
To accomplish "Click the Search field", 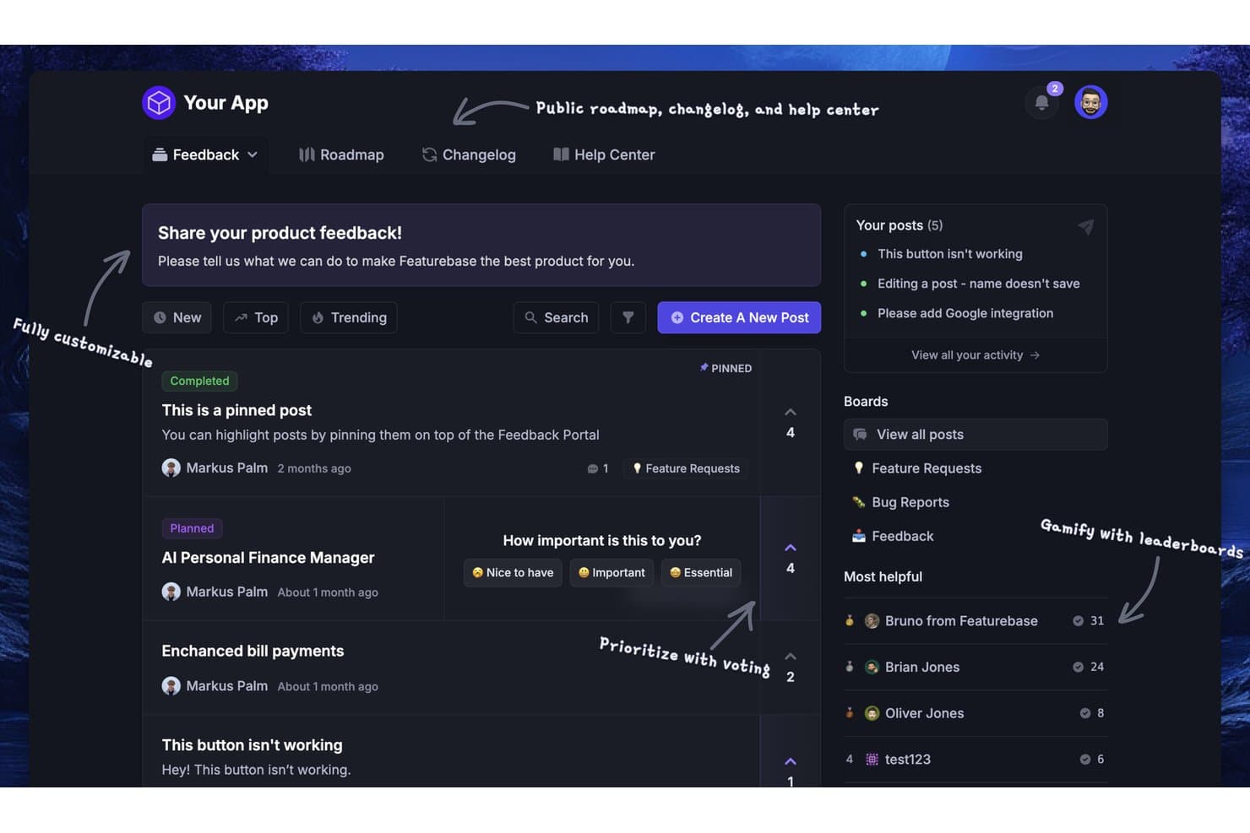I will (x=556, y=317).
